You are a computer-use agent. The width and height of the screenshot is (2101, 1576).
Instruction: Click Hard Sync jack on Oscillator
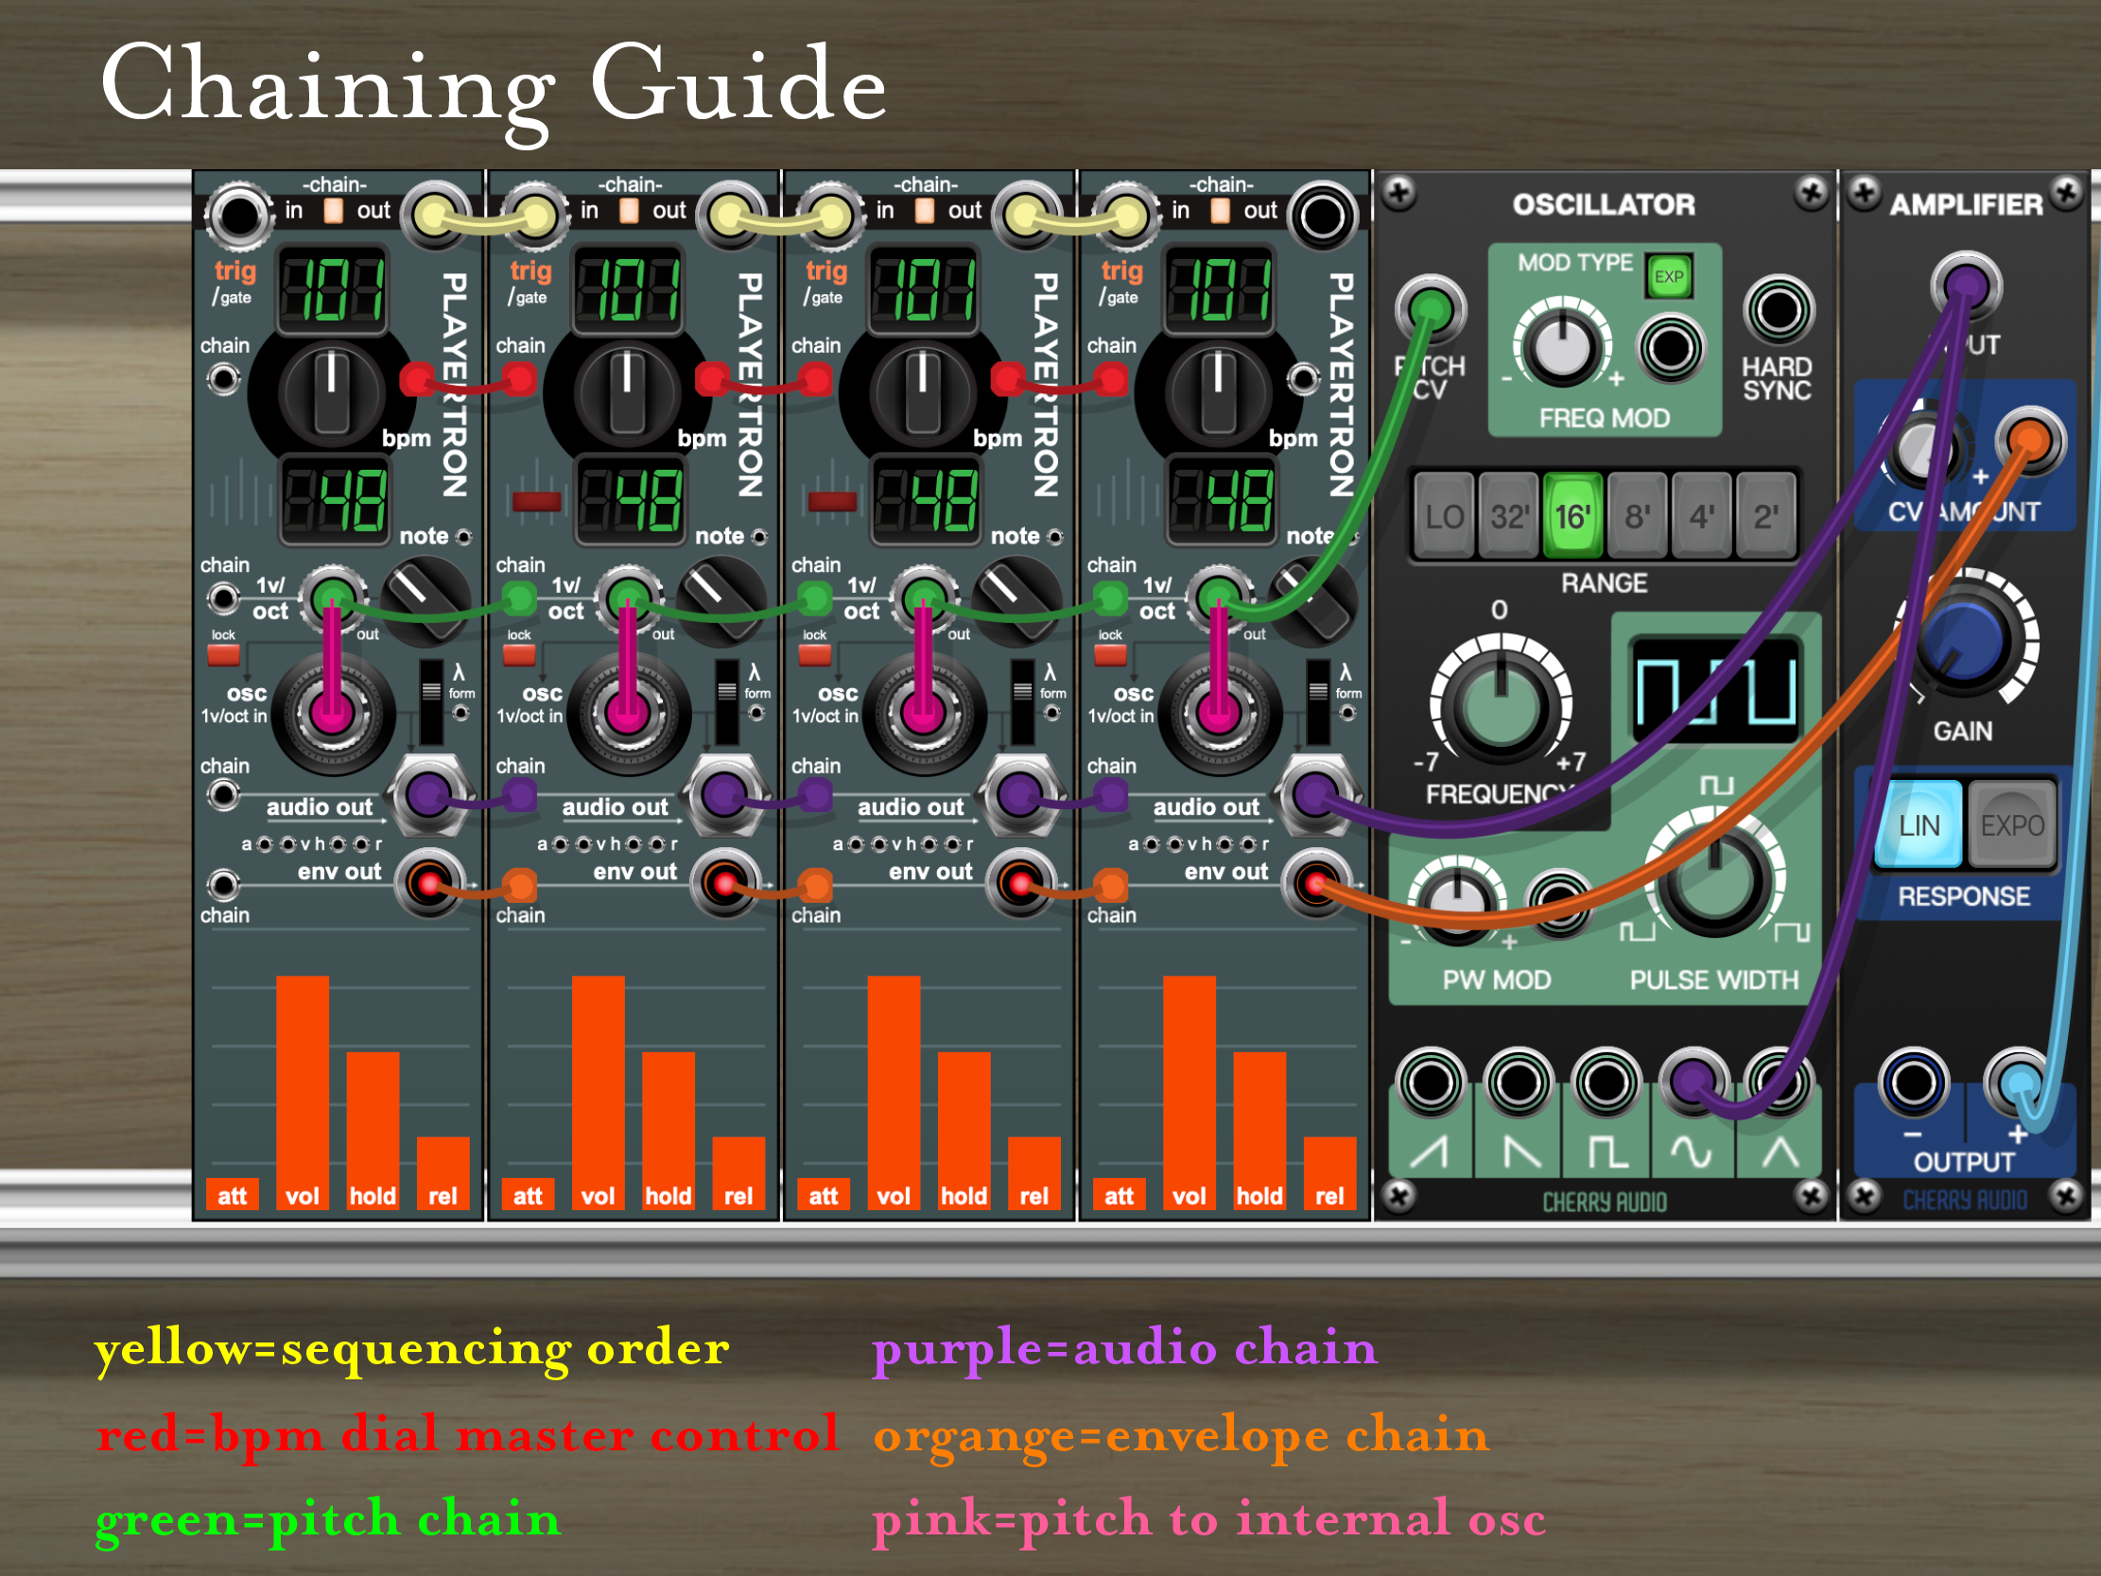coord(1778,310)
